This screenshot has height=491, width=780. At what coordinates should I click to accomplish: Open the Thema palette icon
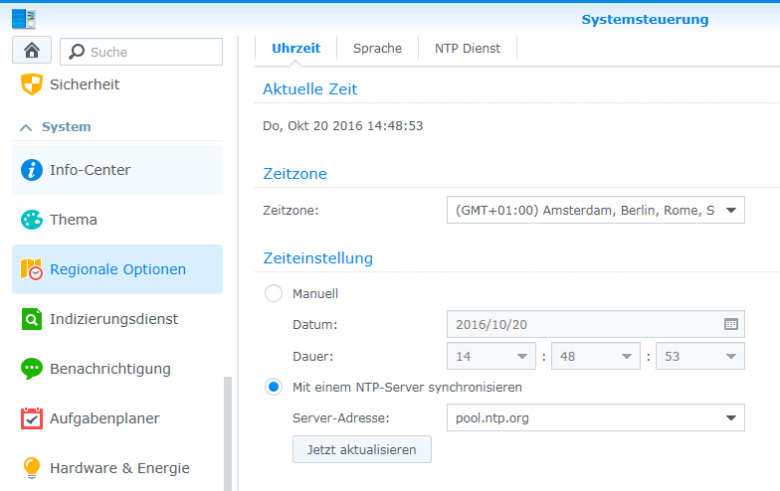pyautogui.click(x=32, y=220)
